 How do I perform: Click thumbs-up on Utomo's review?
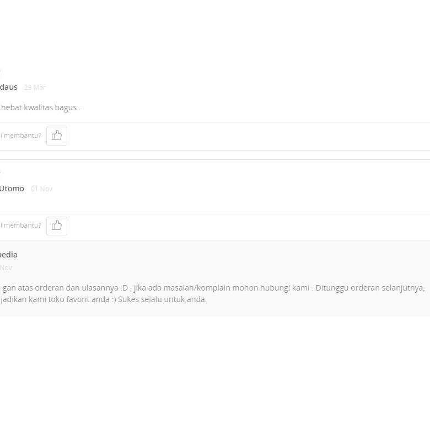click(x=57, y=225)
